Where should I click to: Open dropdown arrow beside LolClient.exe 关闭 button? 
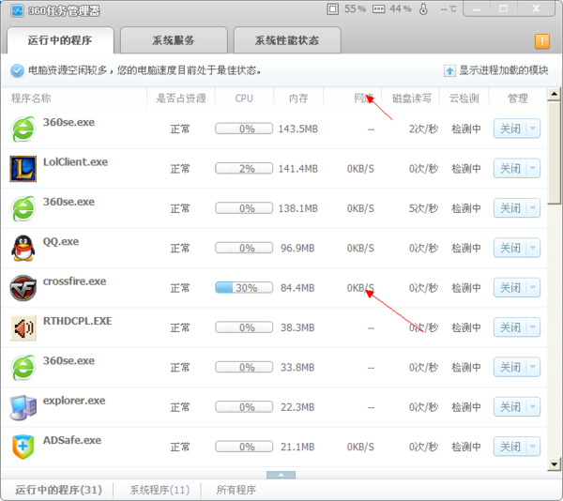(532, 169)
